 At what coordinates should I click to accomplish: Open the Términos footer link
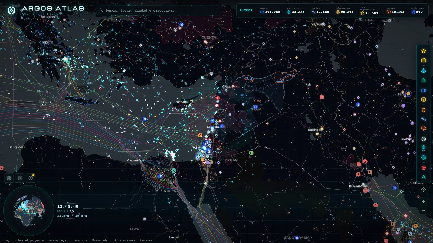[80, 240]
